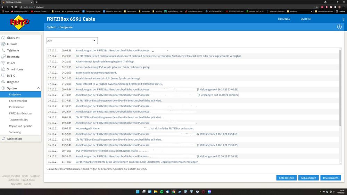Click System in the breadcrumb

(51, 27)
